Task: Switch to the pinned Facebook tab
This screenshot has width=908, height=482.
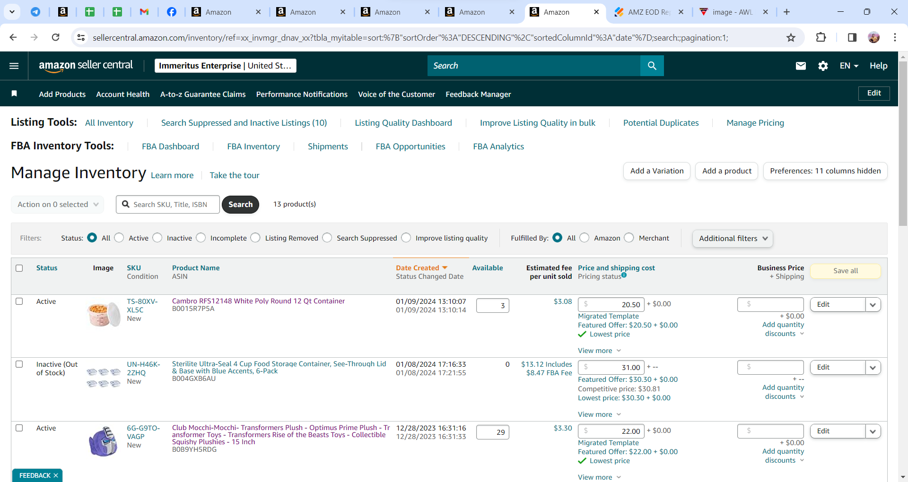Action: [172, 12]
